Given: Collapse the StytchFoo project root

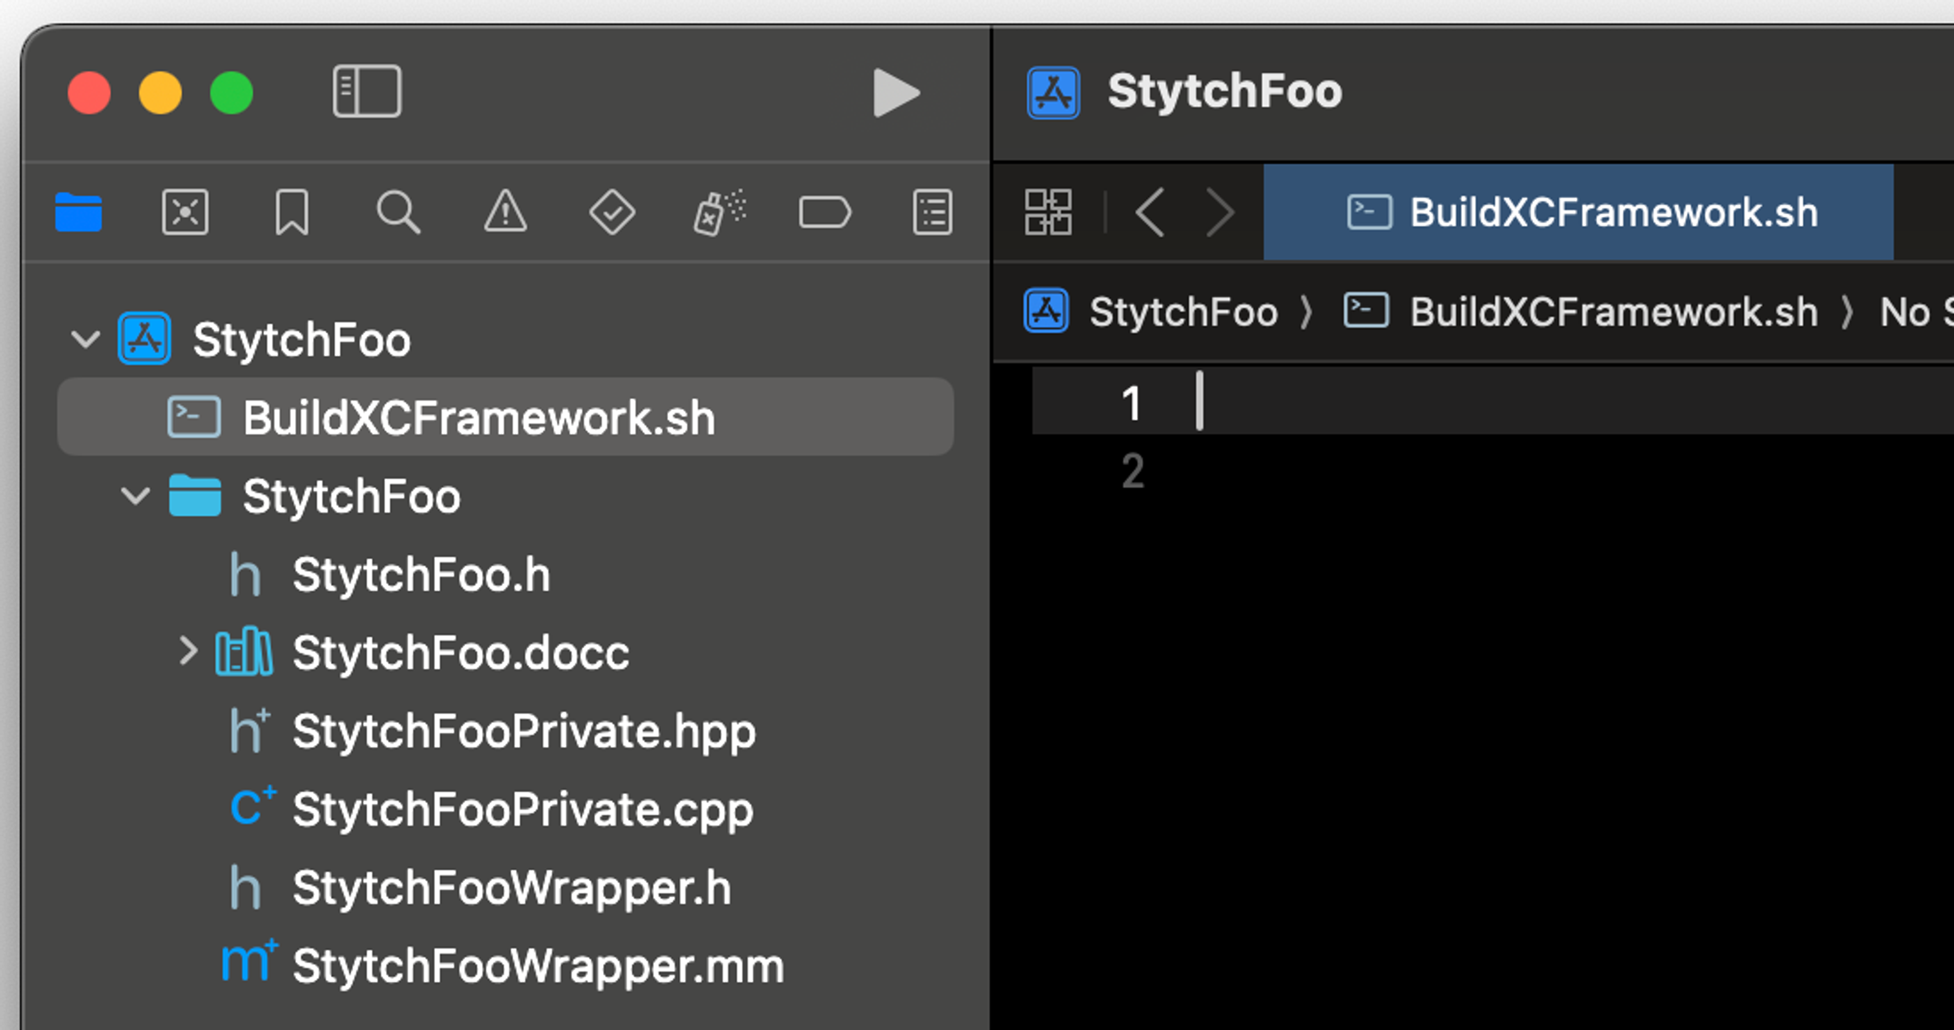Looking at the screenshot, I should click(x=85, y=339).
